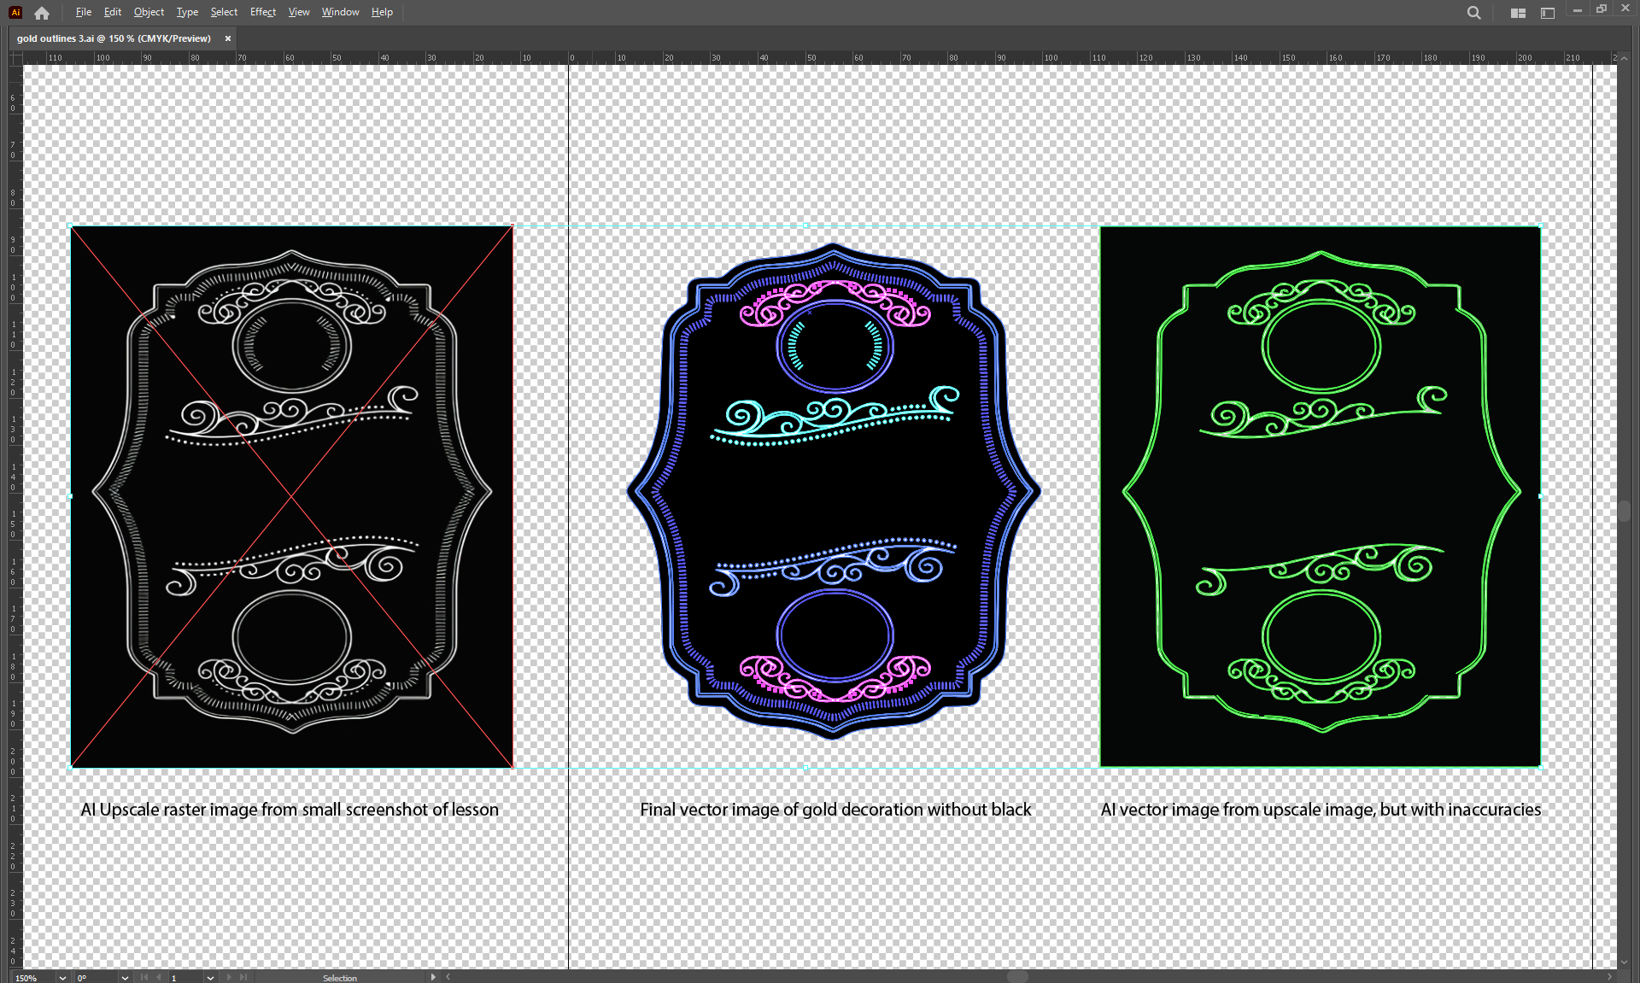Image resolution: width=1640 pixels, height=983 pixels.
Task: Expand the rotate view angle dropdown
Action: [125, 978]
